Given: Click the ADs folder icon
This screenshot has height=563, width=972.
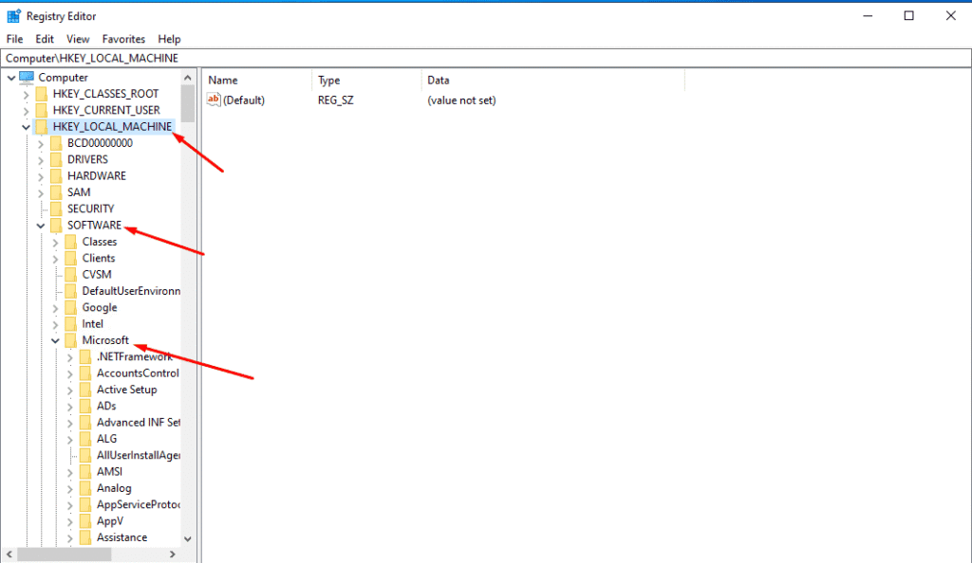Looking at the screenshot, I should [x=85, y=406].
